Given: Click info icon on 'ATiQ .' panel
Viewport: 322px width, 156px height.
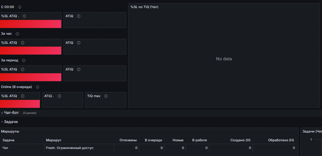Looking at the screenshot, I should pyautogui.click(x=59, y=96).
